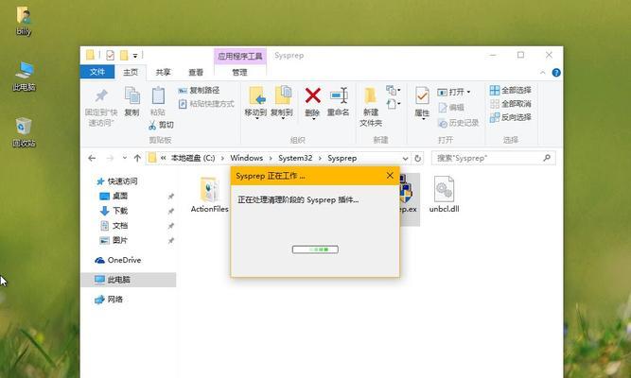The image size is (631, 378).
Task: Open the New item dropdown icon
Action: [393, 90]
